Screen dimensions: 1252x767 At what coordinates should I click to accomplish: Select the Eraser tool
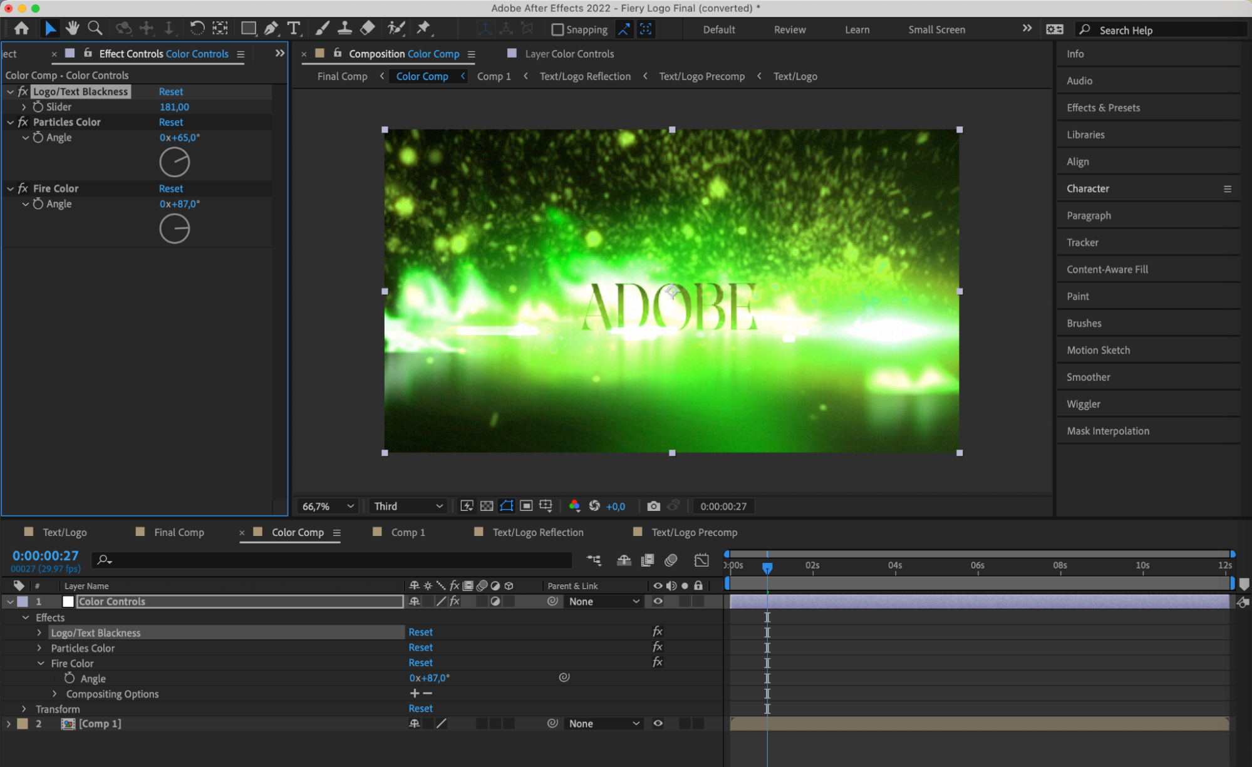coord(368,29)
